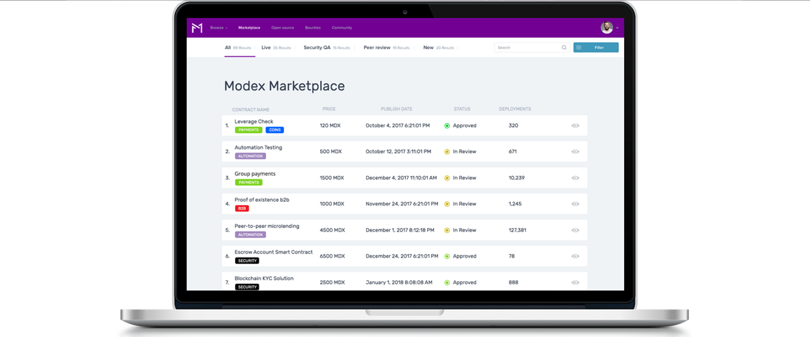Viewport: 810px width, 337px height.
Task: Toggle eye icon for Leverage Check
Action: point(575,125)
